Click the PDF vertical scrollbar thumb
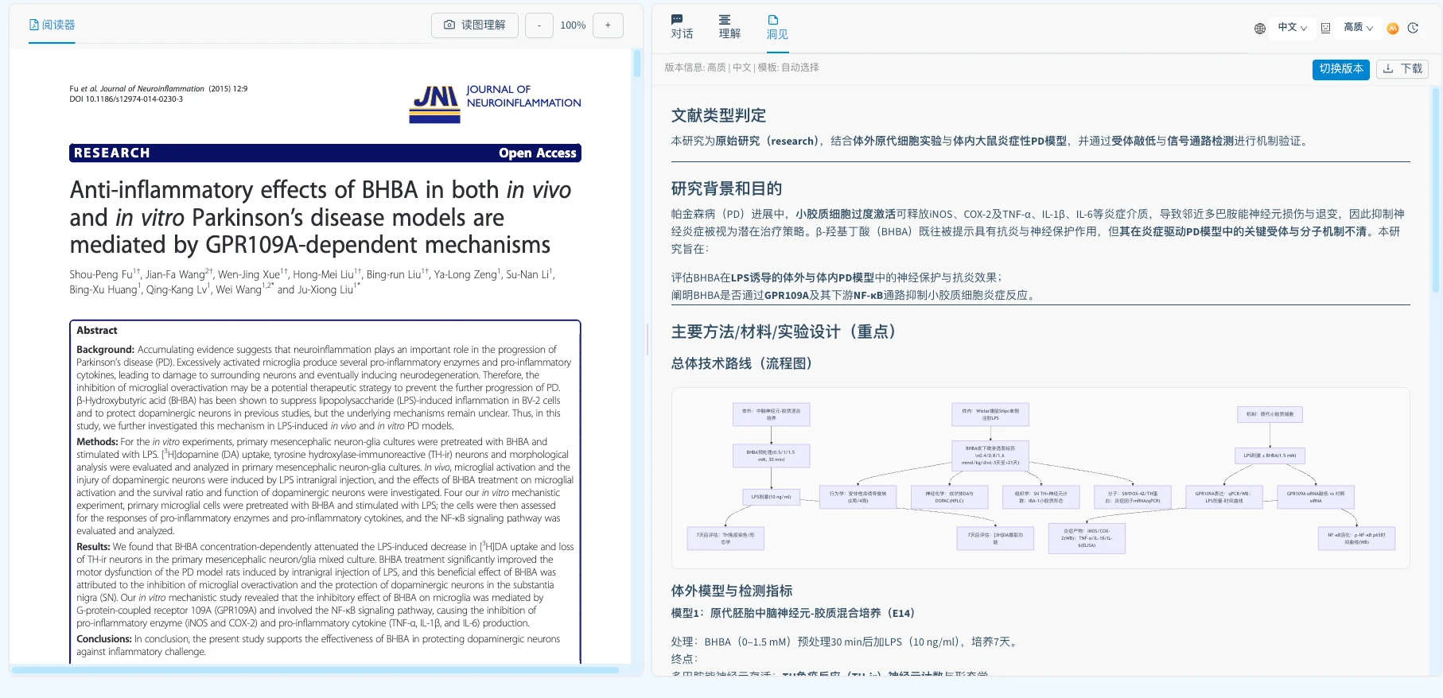The image size is (1443, 698). tap(637, 63)
